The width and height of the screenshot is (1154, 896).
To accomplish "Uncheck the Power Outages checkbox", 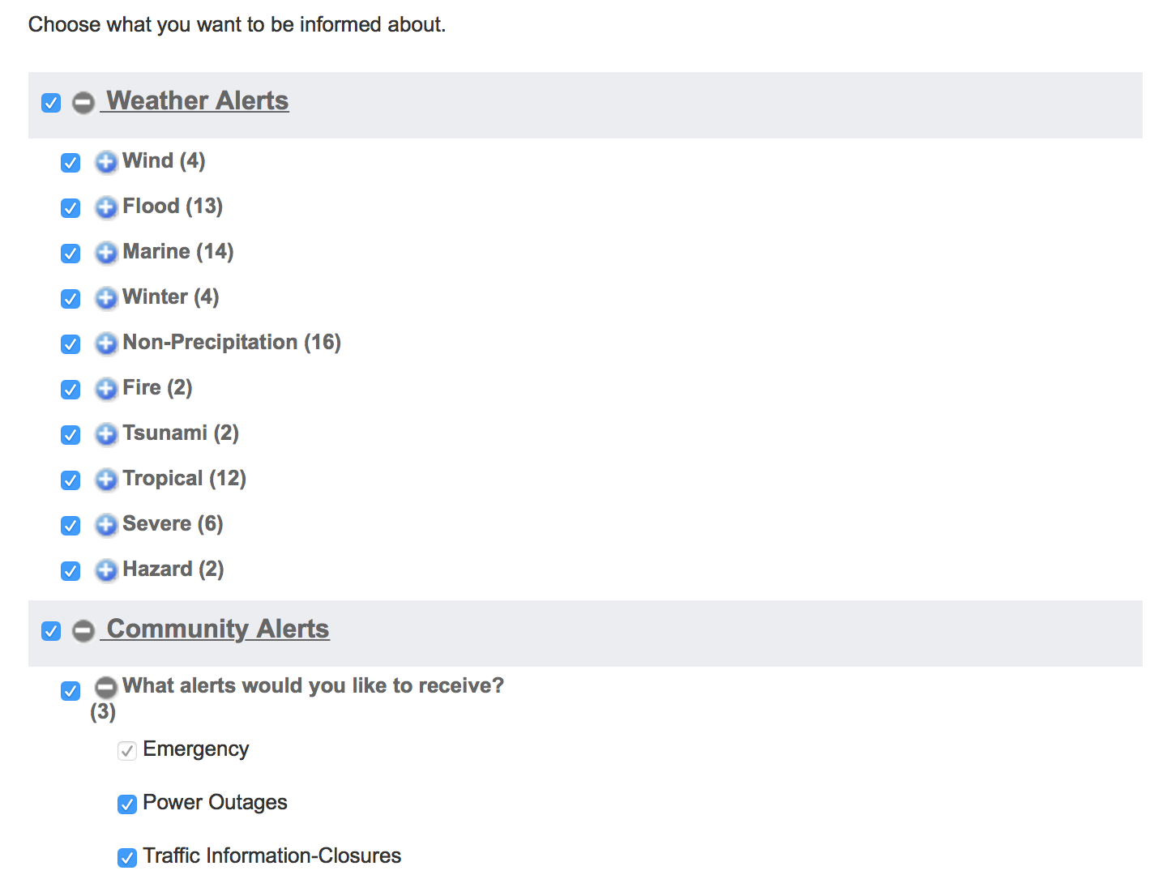I will pyautogui.click(x=127, y=804).
